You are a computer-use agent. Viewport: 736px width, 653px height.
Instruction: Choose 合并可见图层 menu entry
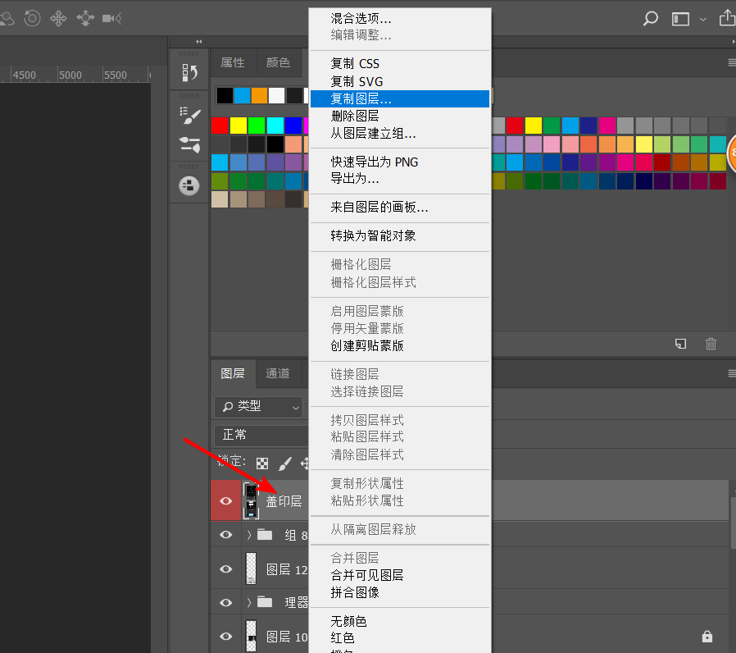367,575
